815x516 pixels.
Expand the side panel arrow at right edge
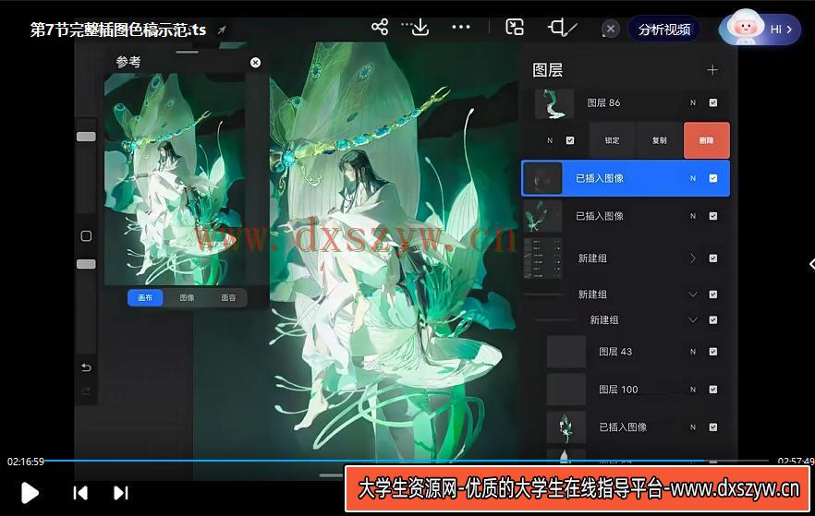(x=811, y=264)
